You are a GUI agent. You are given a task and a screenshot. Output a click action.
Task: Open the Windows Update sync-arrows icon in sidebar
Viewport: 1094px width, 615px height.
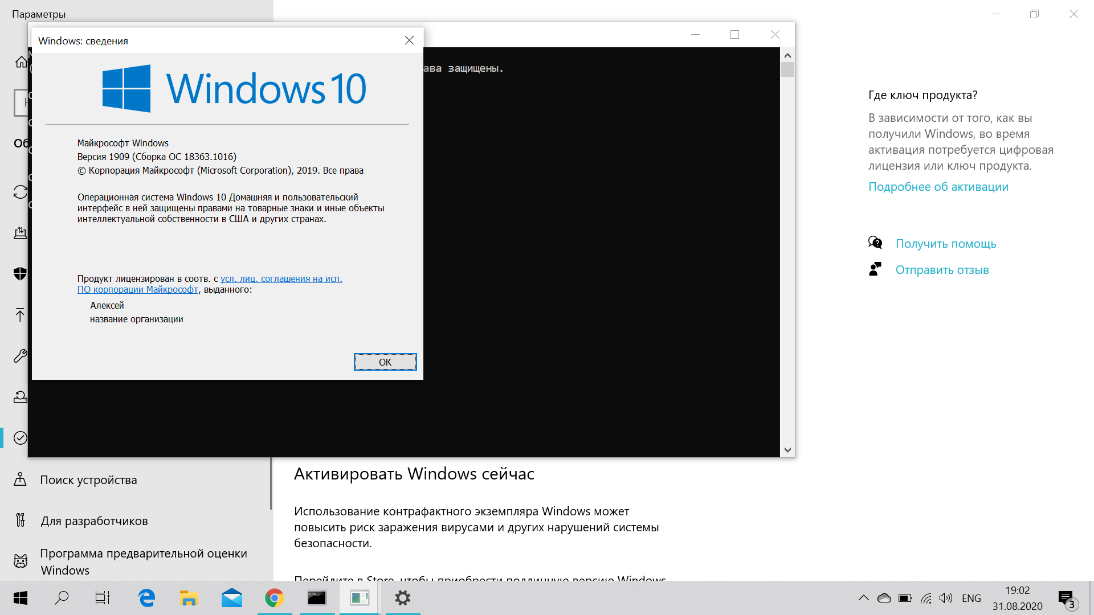click(21, 192)
